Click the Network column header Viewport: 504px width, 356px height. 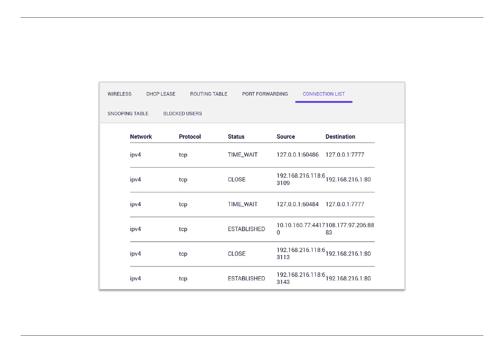(x=141, y=137)
